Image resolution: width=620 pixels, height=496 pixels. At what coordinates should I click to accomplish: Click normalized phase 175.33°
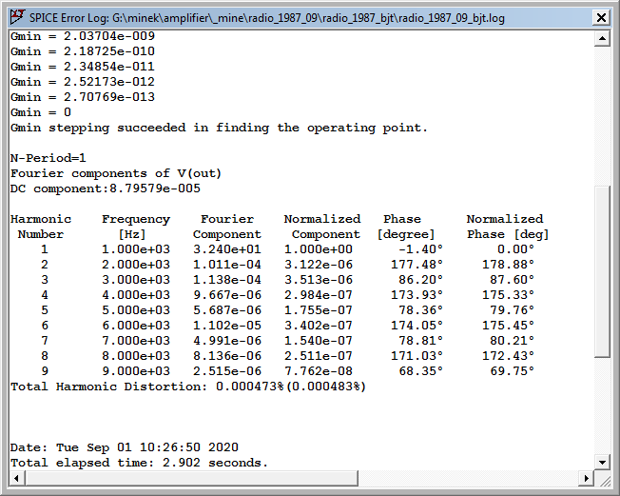tap(508, 295)
